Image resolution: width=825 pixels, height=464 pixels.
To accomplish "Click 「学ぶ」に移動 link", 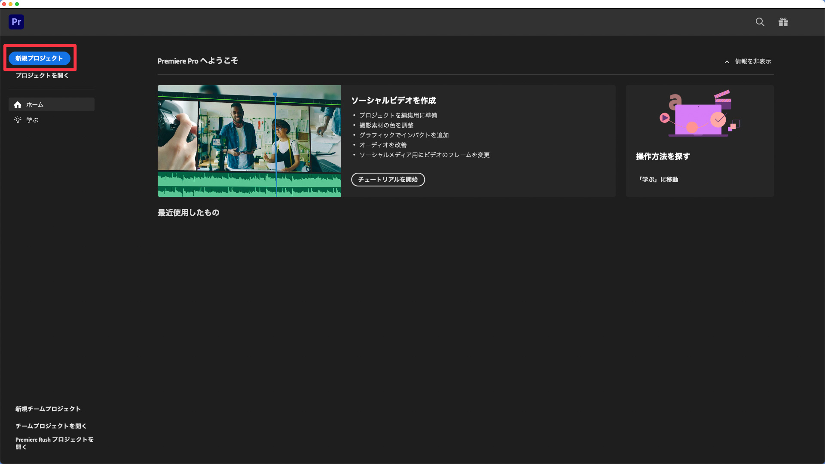I will 658,180.
